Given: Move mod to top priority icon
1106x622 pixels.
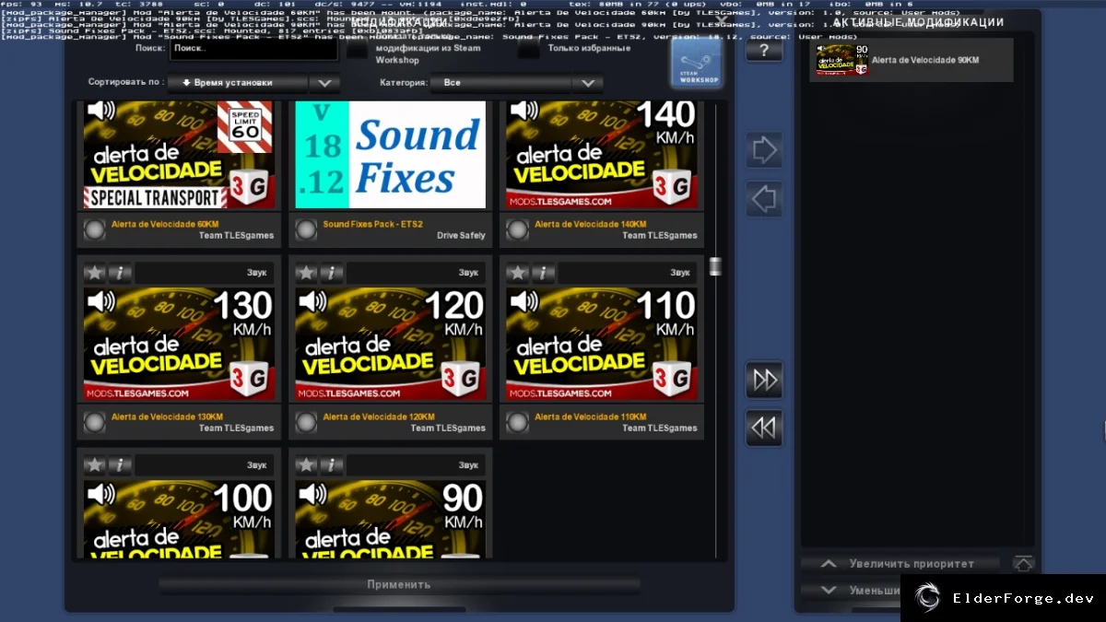Looking at the screenshot, I should (1023, 563).
